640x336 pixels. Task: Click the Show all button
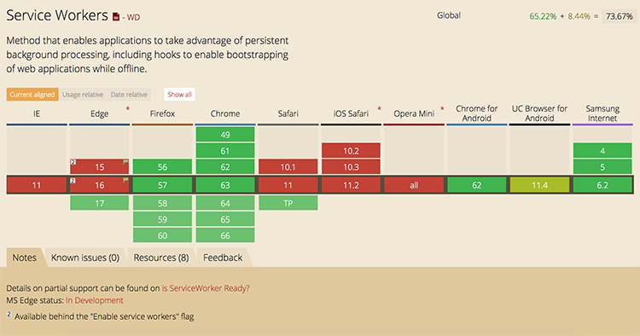point(179,94)
